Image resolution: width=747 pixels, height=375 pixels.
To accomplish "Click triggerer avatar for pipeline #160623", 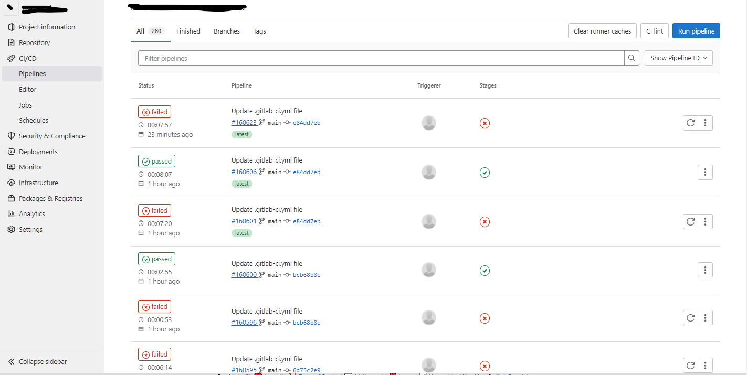I will pyautogui.click(x=429, y=123).
